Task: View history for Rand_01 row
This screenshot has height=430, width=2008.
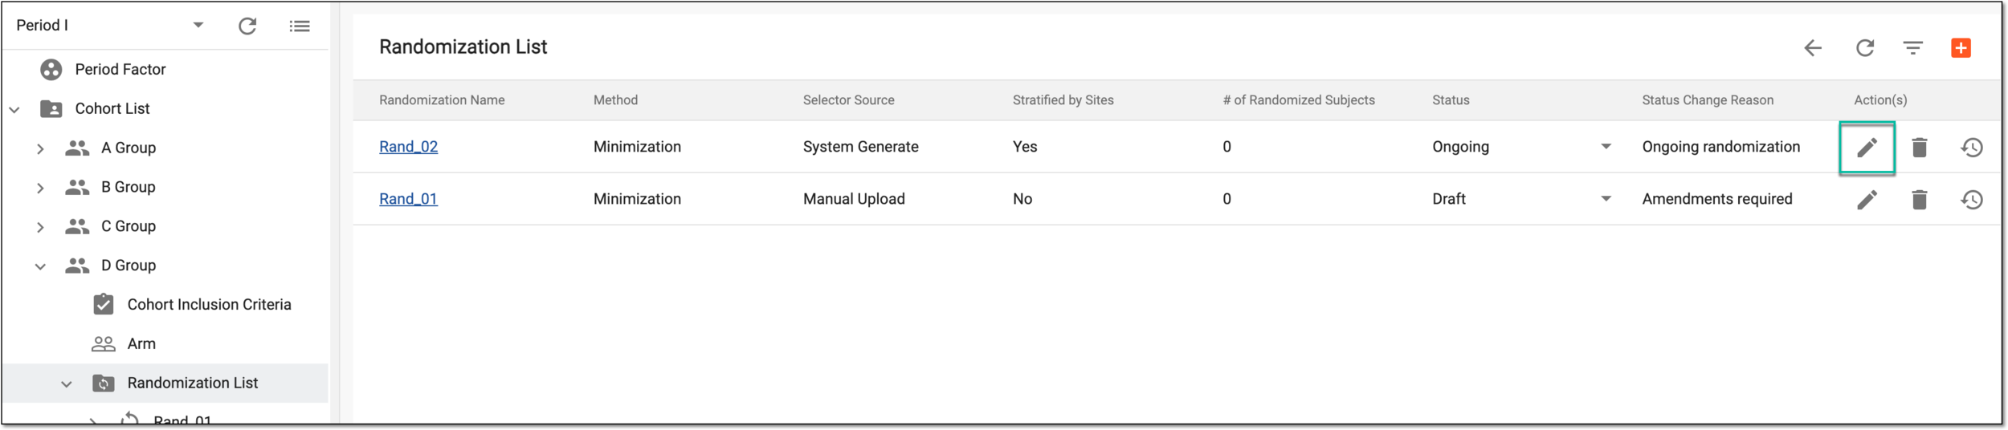Action: point(1972,200)
